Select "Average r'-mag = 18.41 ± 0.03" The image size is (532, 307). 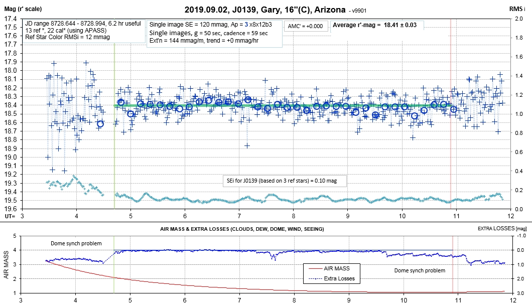[374, 25]
